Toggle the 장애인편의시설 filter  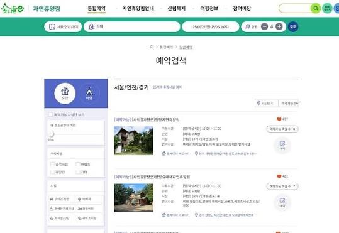(62, 209)
